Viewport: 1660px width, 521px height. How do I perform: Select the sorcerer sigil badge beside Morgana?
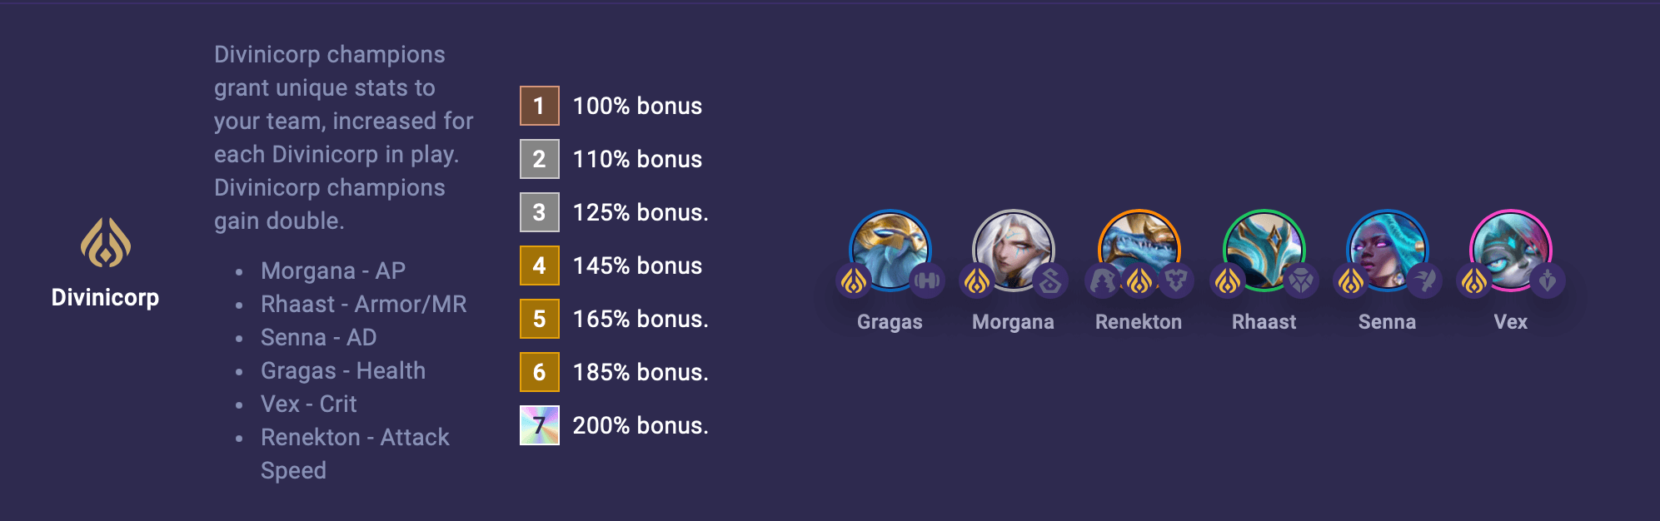(1051, 281)
